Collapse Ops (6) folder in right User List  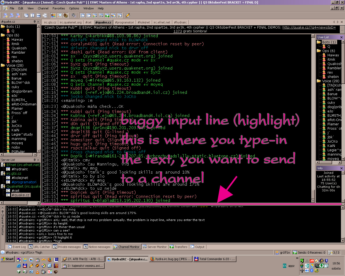319,51
